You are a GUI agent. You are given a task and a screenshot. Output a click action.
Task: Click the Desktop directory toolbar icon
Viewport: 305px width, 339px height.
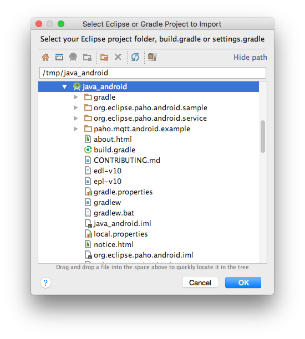pos(59,57)
